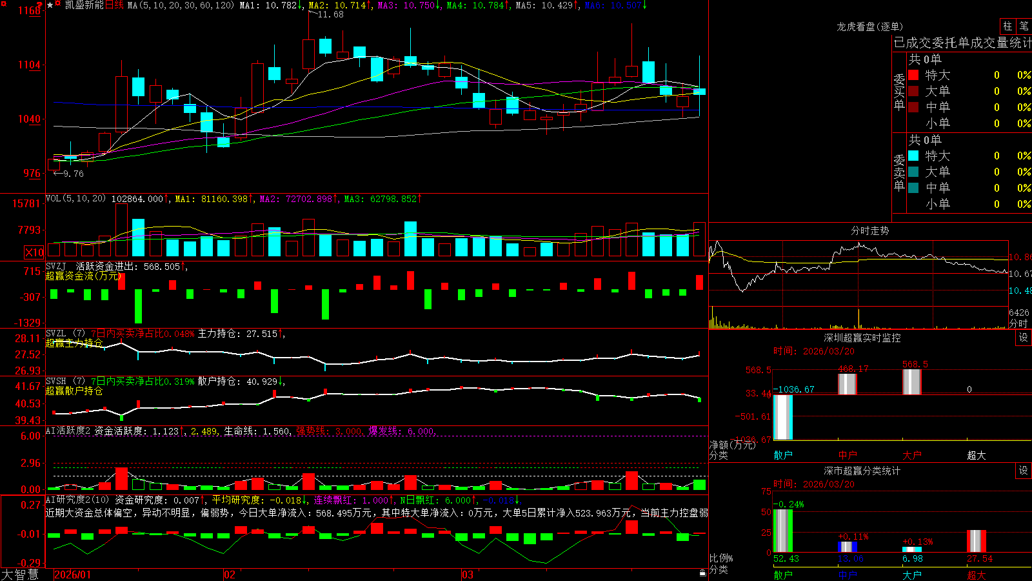Click the 凯盛新能 stock name

coord(84,5)
